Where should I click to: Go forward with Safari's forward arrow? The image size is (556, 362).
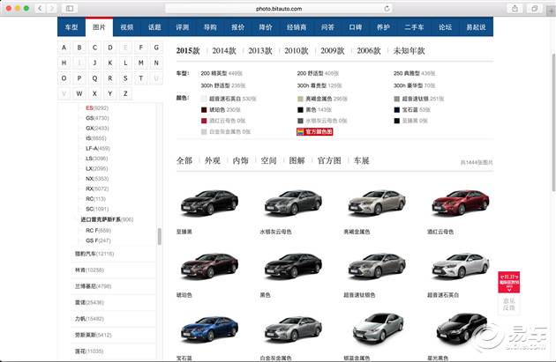pyautogui.click(x=52, y=8)
